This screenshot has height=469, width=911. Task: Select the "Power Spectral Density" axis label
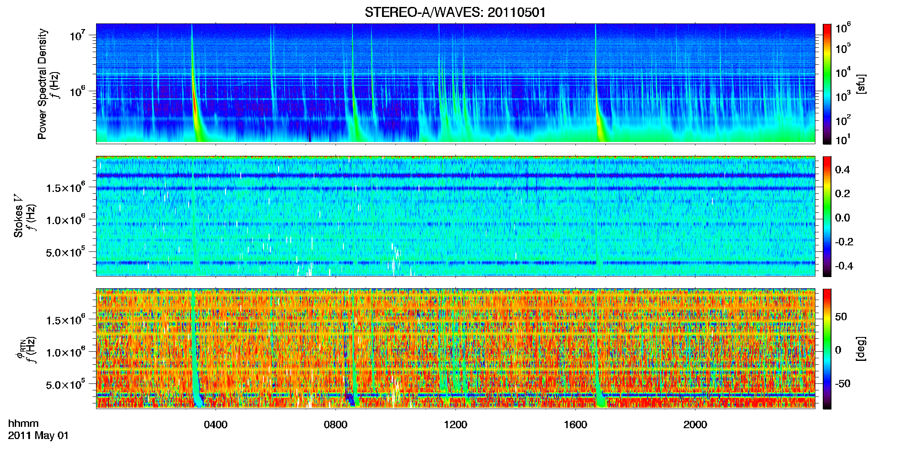[x=42, y=84]
